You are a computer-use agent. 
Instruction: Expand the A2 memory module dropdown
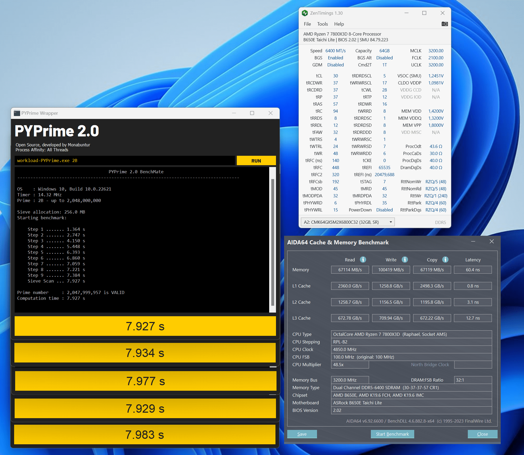pos(348,222)
